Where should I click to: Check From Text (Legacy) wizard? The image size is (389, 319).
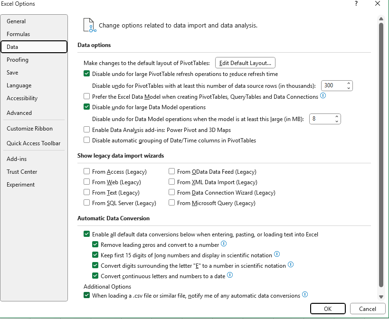tap(86, 192)
